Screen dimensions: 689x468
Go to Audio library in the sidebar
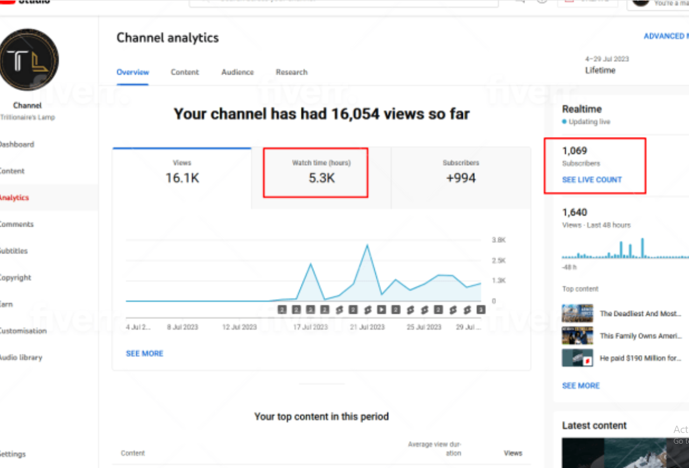coord(20,358)
